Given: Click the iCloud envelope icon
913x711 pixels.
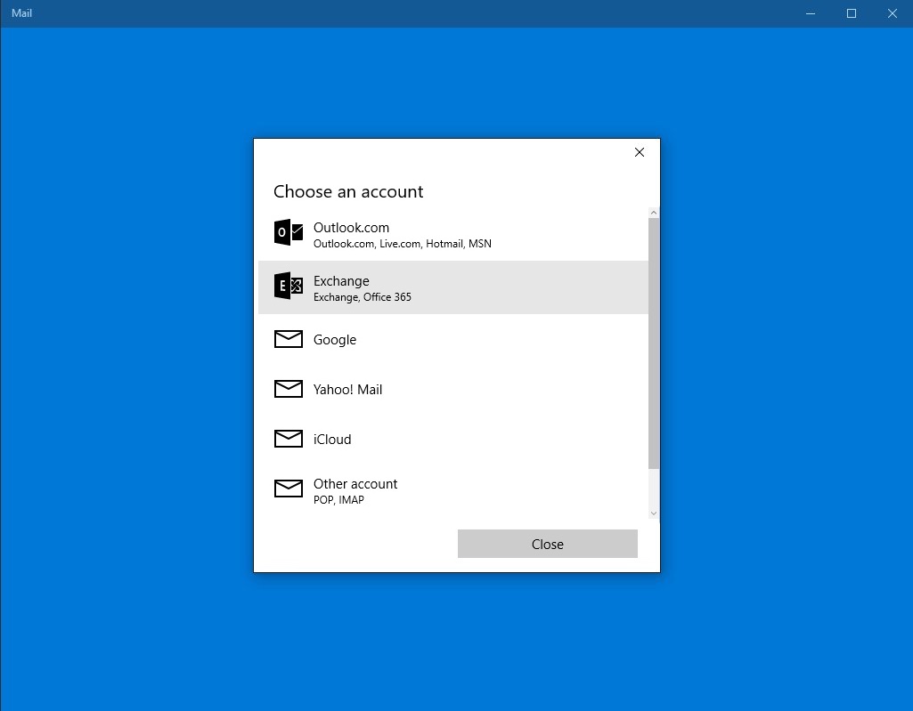Looking at the screenshot, I should click(x=288, y=439).
